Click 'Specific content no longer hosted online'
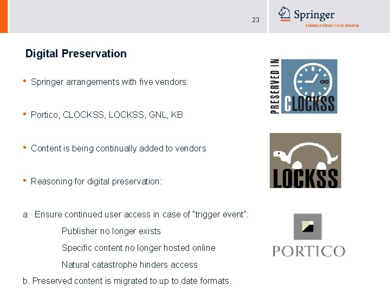 [x=139, y=248]
